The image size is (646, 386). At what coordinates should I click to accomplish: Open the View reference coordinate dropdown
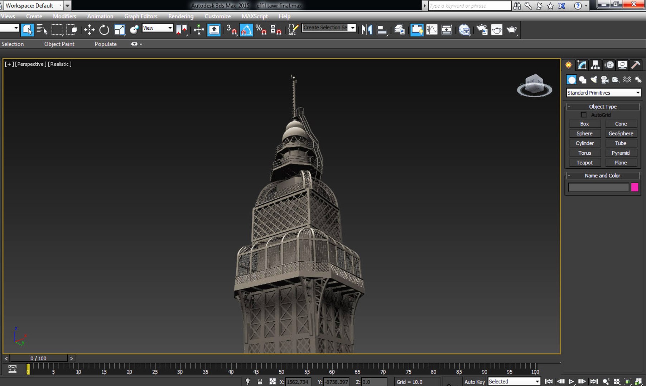(x=158, y=28)
